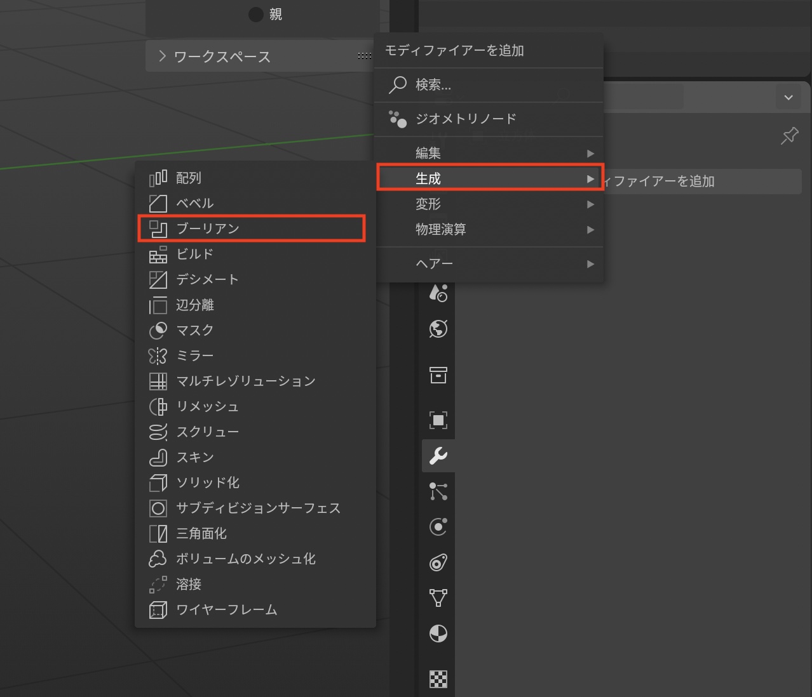This screenshot has height=697, width=812.
Task: Open the Texture checkerboard properties tab
Action: tap(438, 679)
